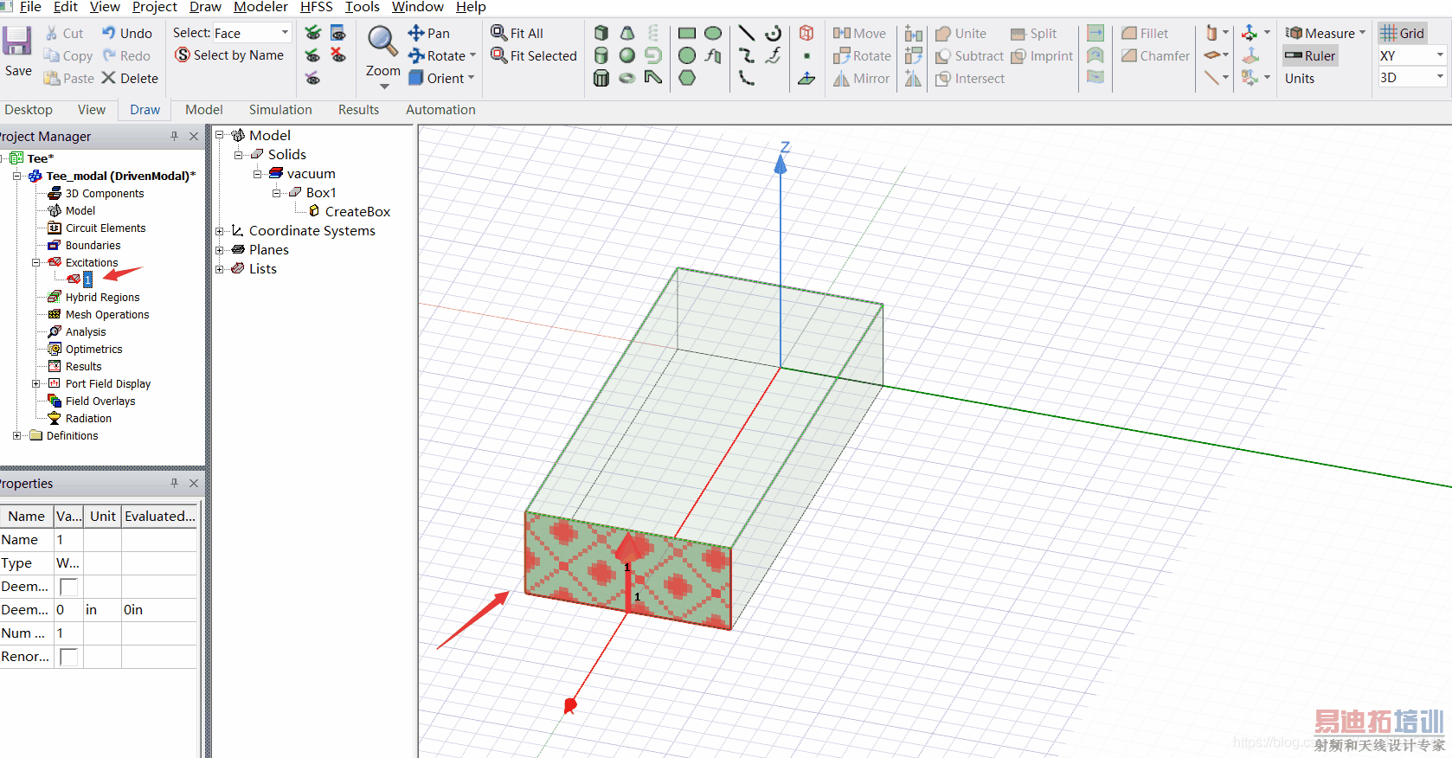Image resolution: width=1452 pixels, height=758 pixels.
Task: Draw a rectangle with the rectangle tool
Action: (687, 33)
